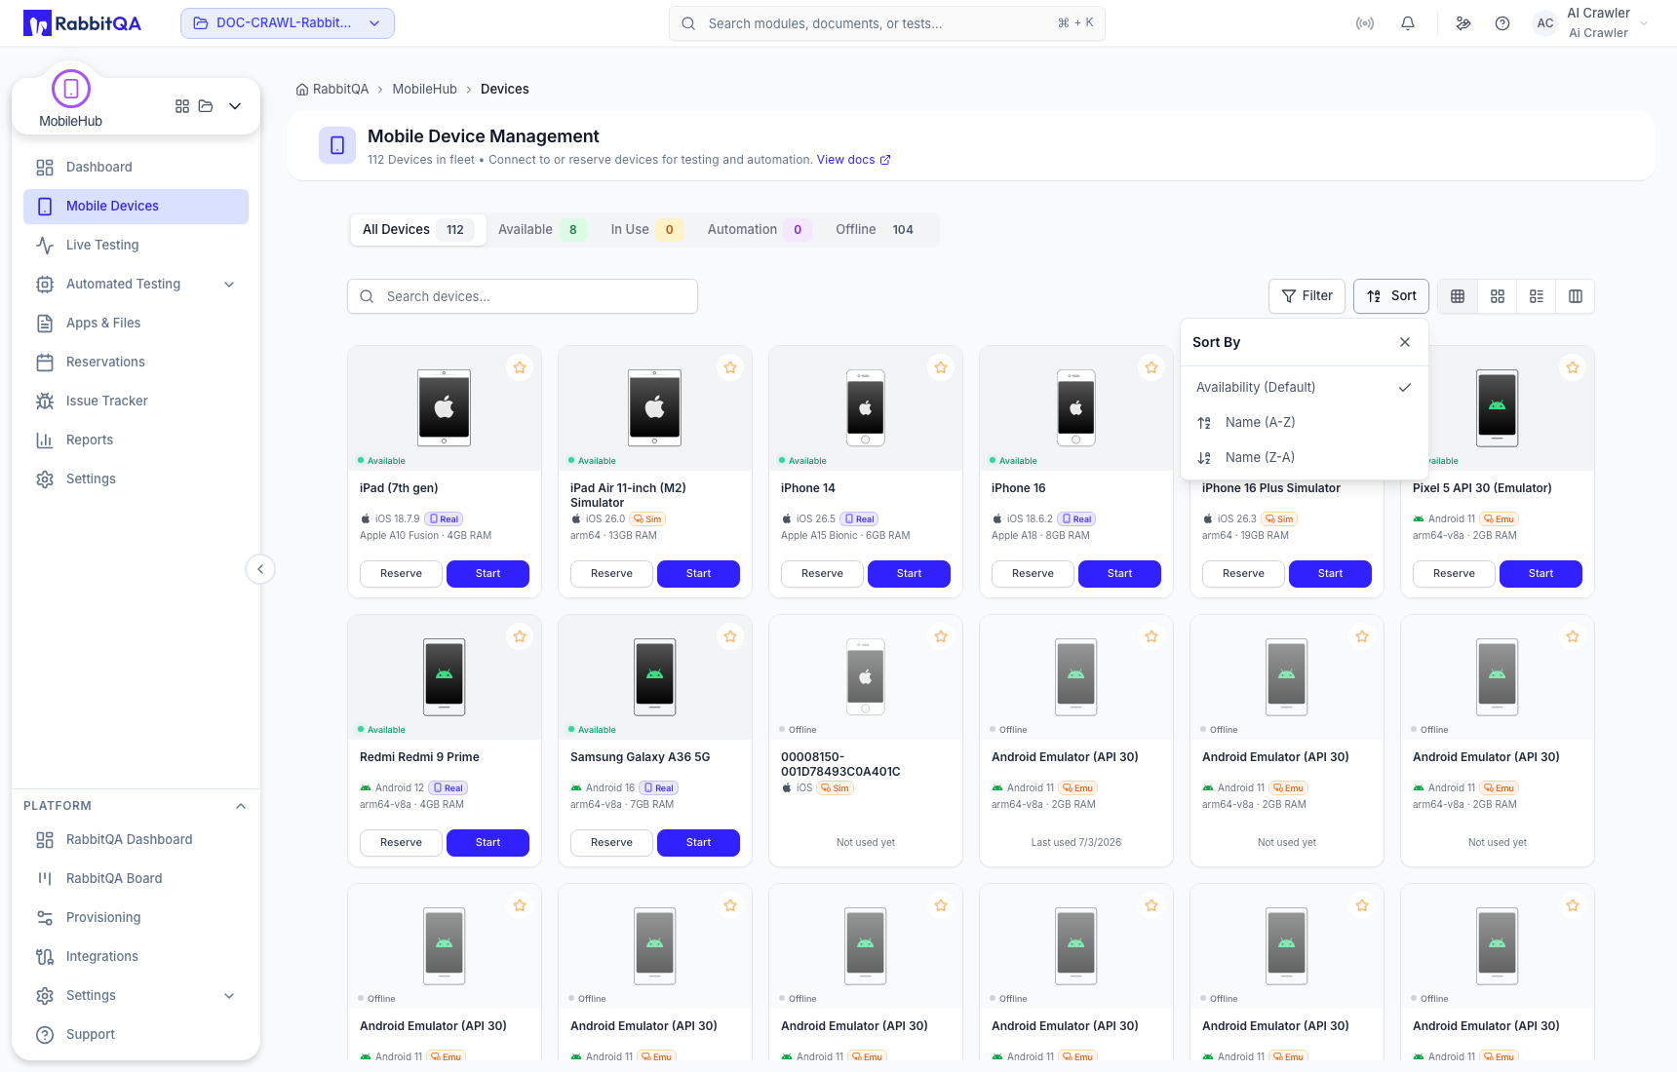Open Live Testing page

(136, 245)
